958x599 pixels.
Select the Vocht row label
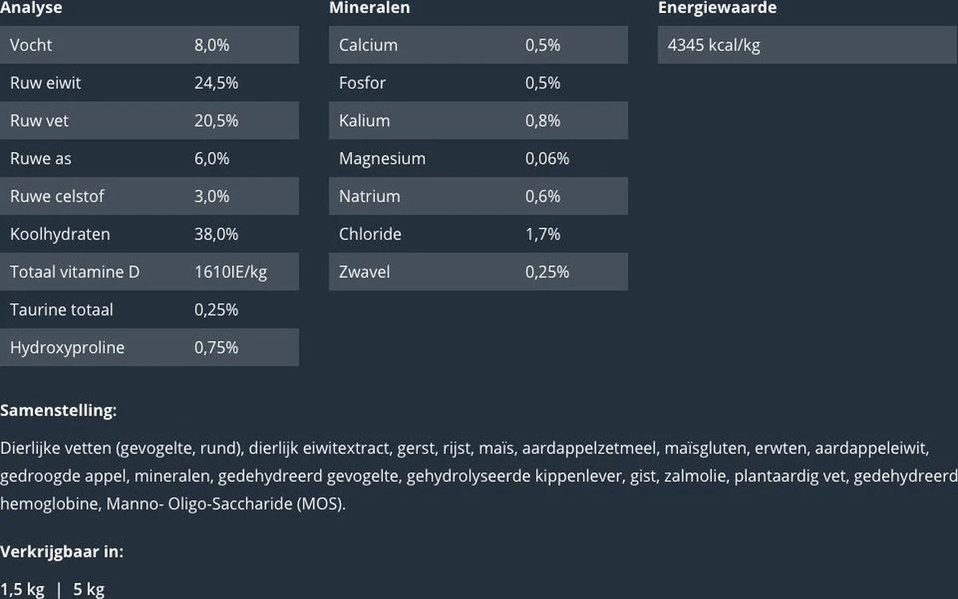click(31, 45)
